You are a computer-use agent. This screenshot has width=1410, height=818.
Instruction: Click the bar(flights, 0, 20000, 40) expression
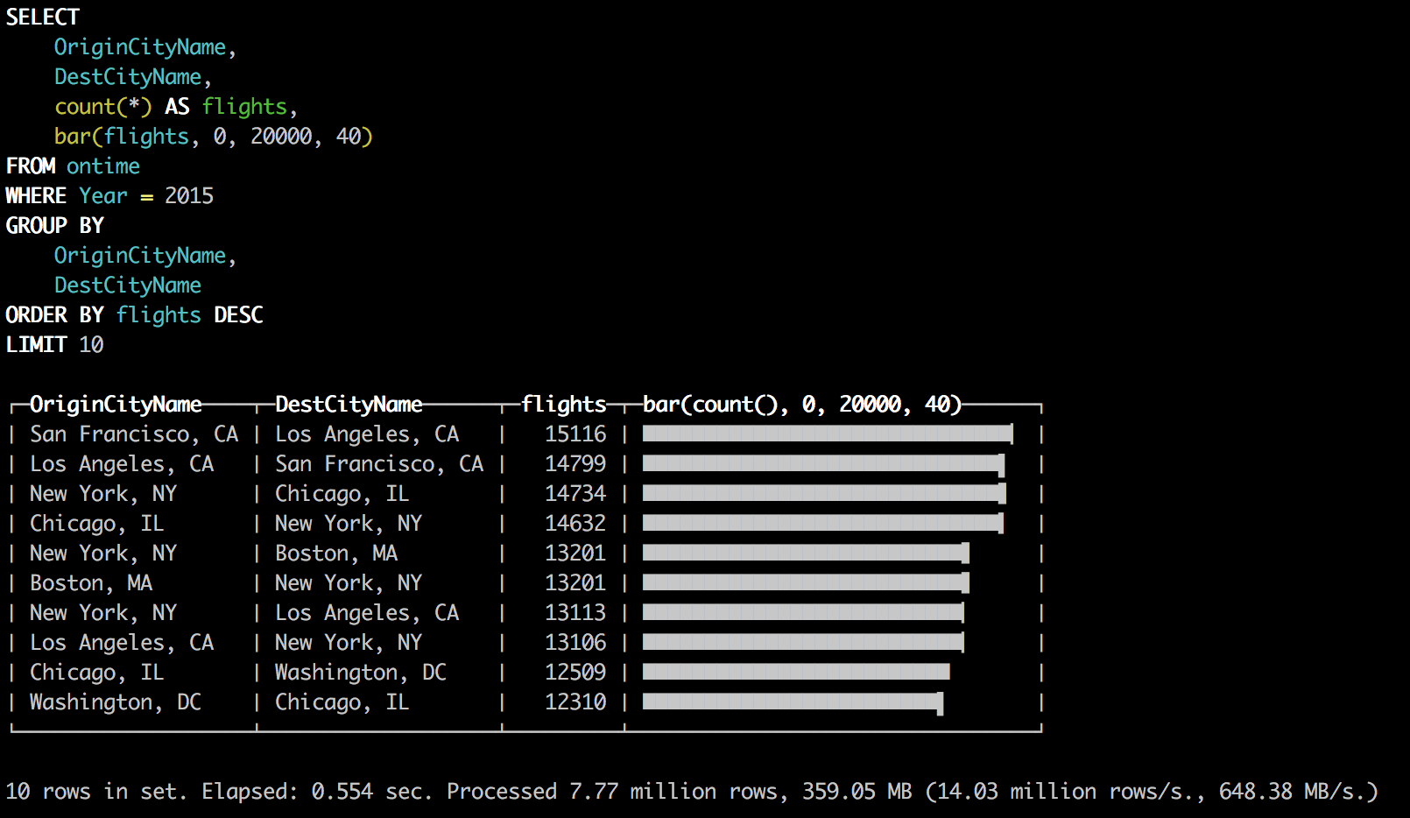[213, 137]
